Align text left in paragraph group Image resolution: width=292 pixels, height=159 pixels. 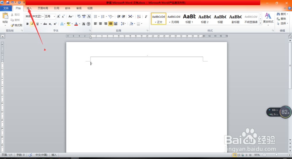click(95, 24)
